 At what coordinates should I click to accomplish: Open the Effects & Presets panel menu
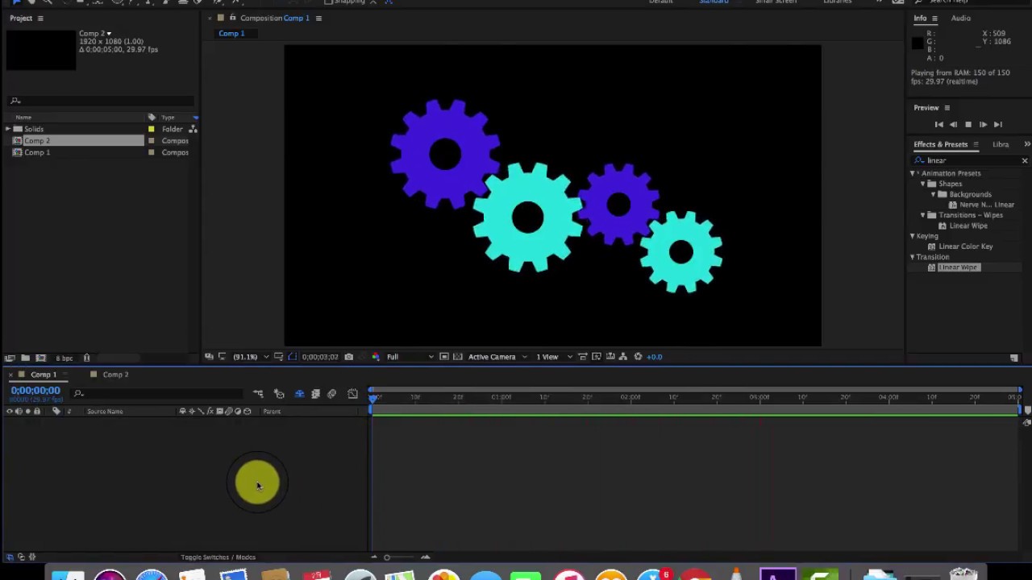[976, 144]
